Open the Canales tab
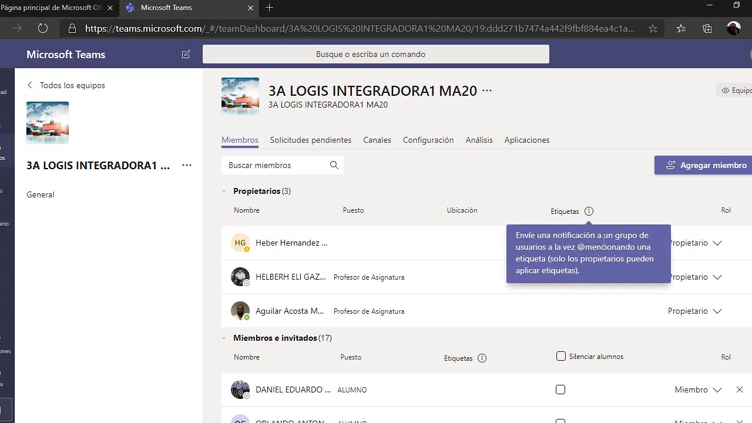This screenshot has width=752, height=423. click(377, 140)
